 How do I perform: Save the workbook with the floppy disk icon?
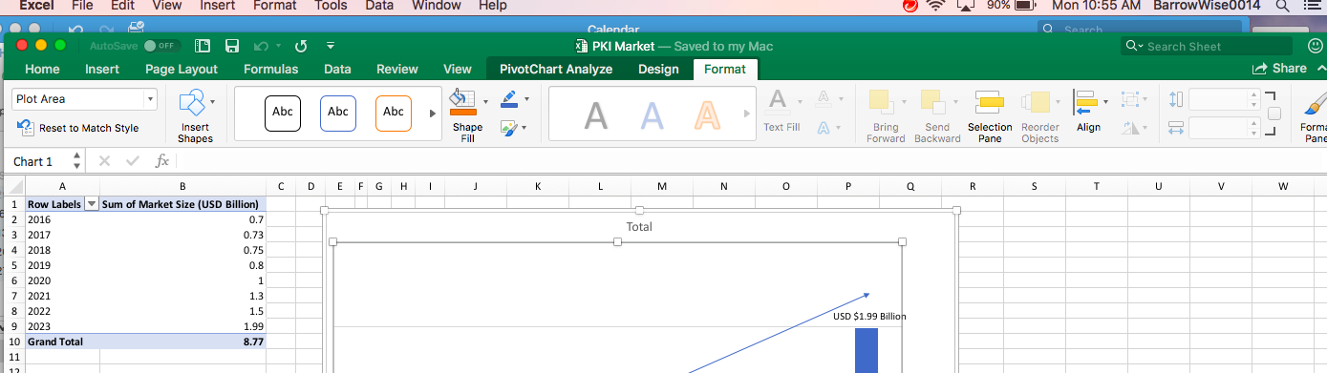coord(231,46)
